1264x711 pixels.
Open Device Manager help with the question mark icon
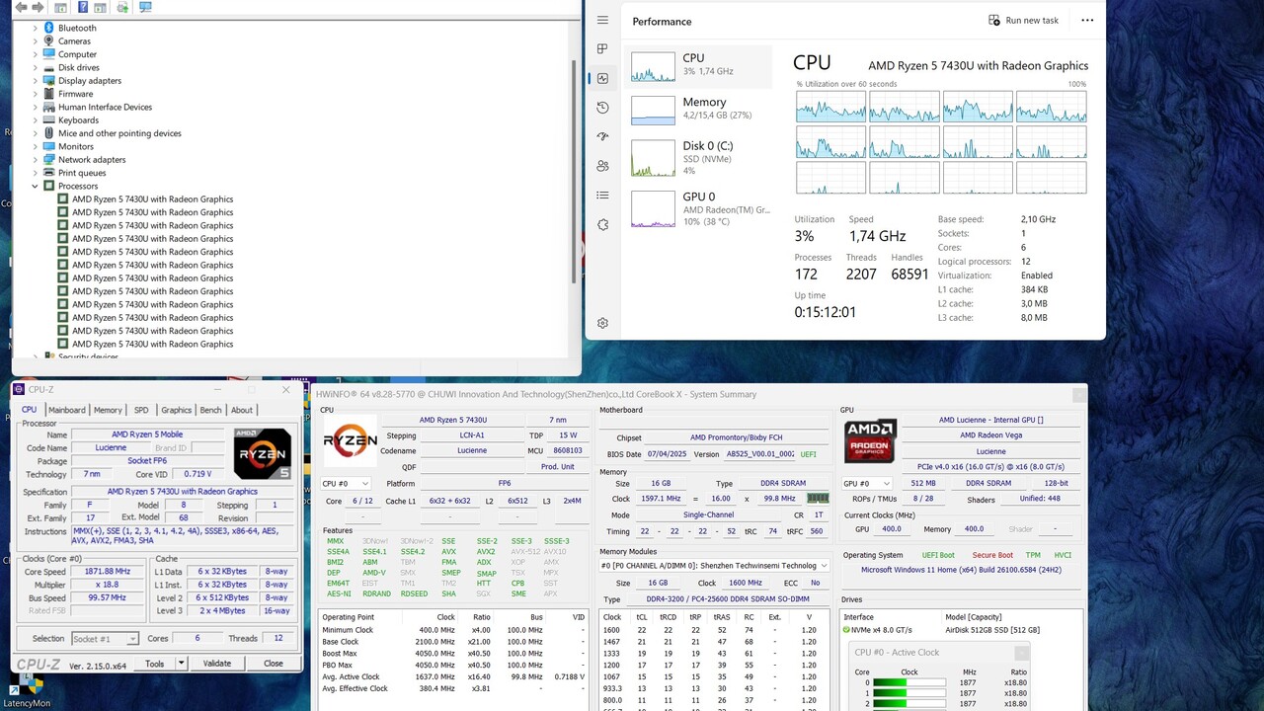coord(83,7)
